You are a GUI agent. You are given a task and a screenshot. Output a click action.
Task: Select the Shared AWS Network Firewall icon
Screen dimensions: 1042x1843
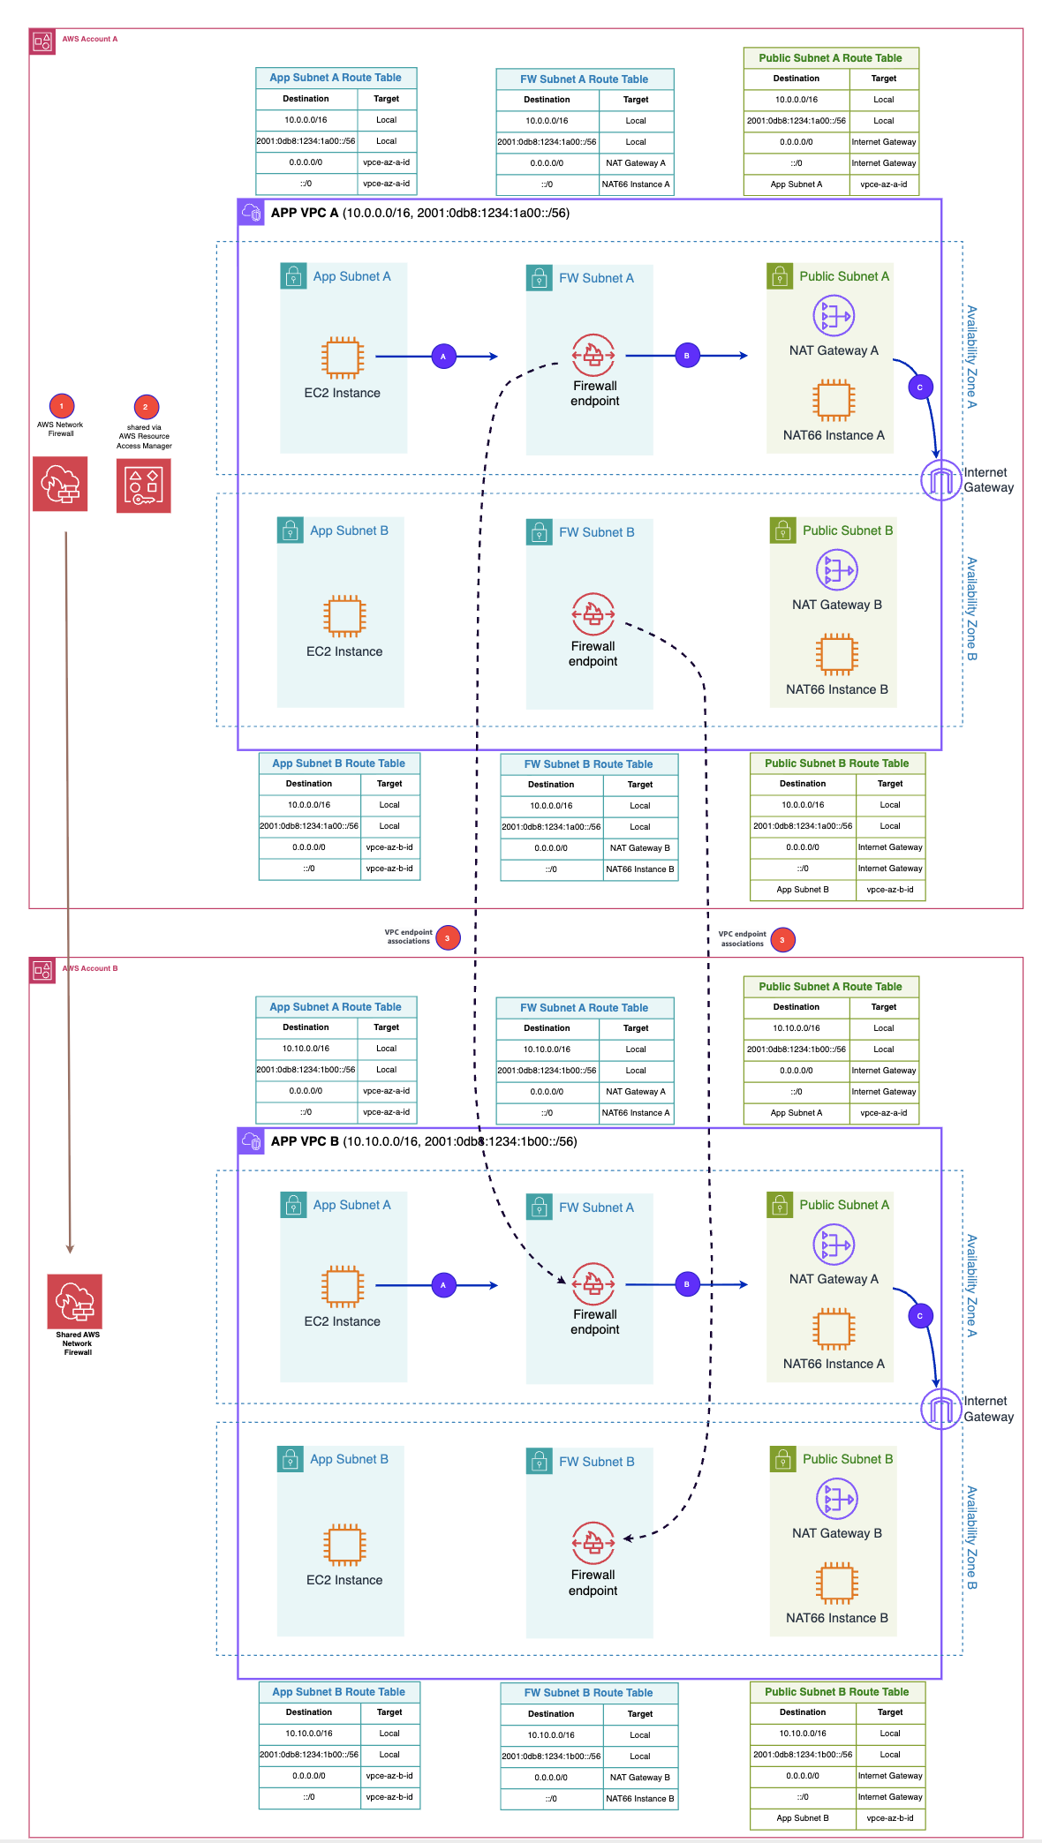point(75,1301)
